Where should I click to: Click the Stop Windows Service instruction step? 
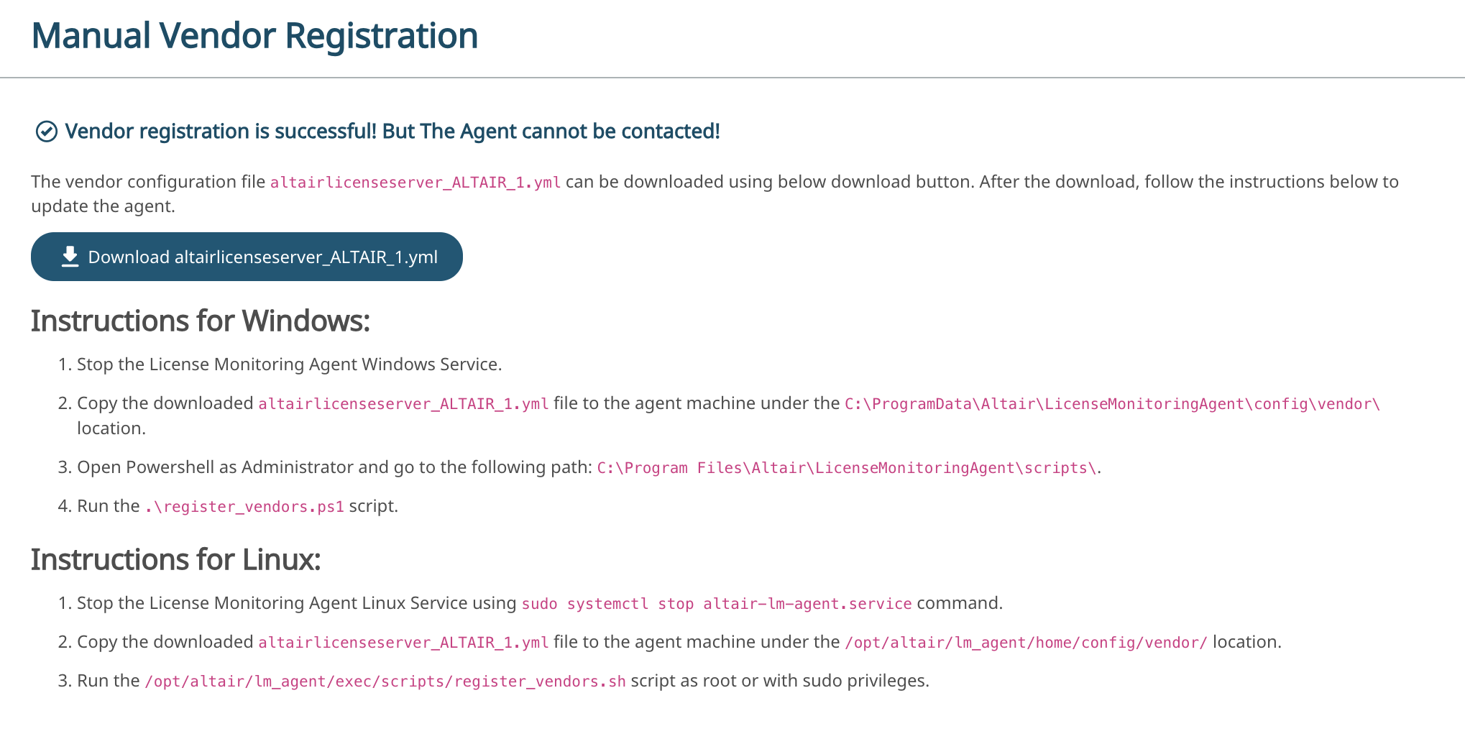tap(289, 364)
